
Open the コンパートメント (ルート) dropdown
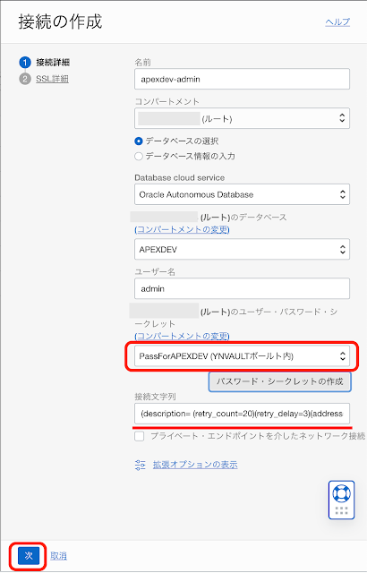(242, 118)
